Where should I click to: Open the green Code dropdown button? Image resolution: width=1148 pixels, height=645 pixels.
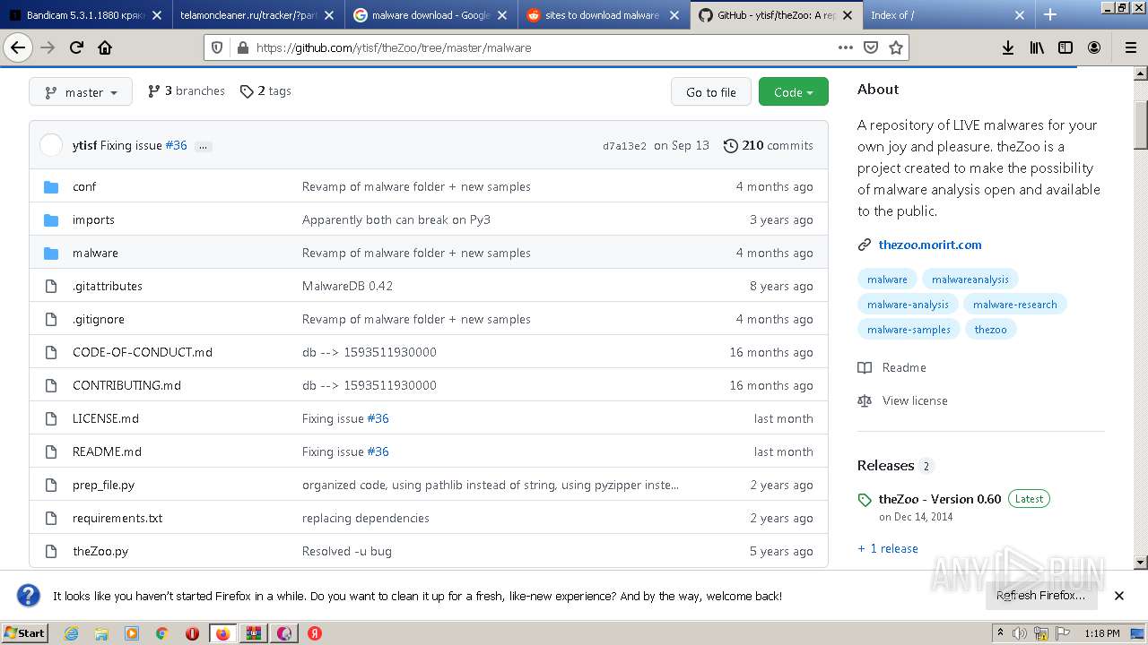794,91
